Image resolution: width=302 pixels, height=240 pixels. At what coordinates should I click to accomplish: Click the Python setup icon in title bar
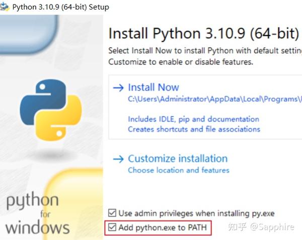tap(5, 7)
